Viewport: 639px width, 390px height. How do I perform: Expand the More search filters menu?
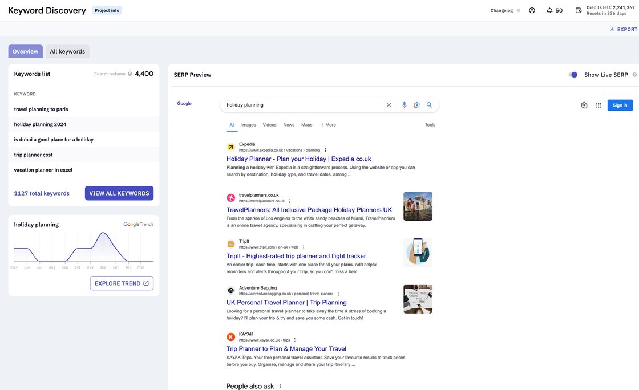(x=328, y=125)
